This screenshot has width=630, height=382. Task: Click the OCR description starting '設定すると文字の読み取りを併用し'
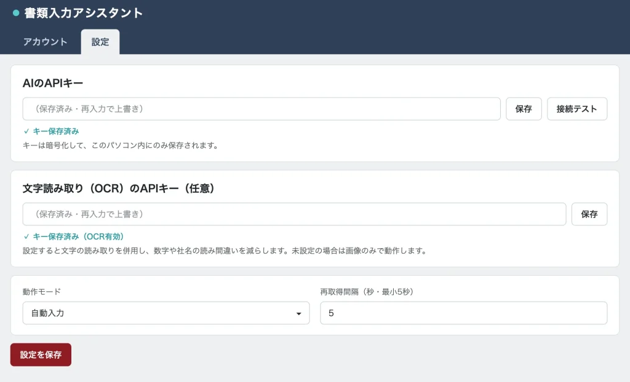click(225, 251)
